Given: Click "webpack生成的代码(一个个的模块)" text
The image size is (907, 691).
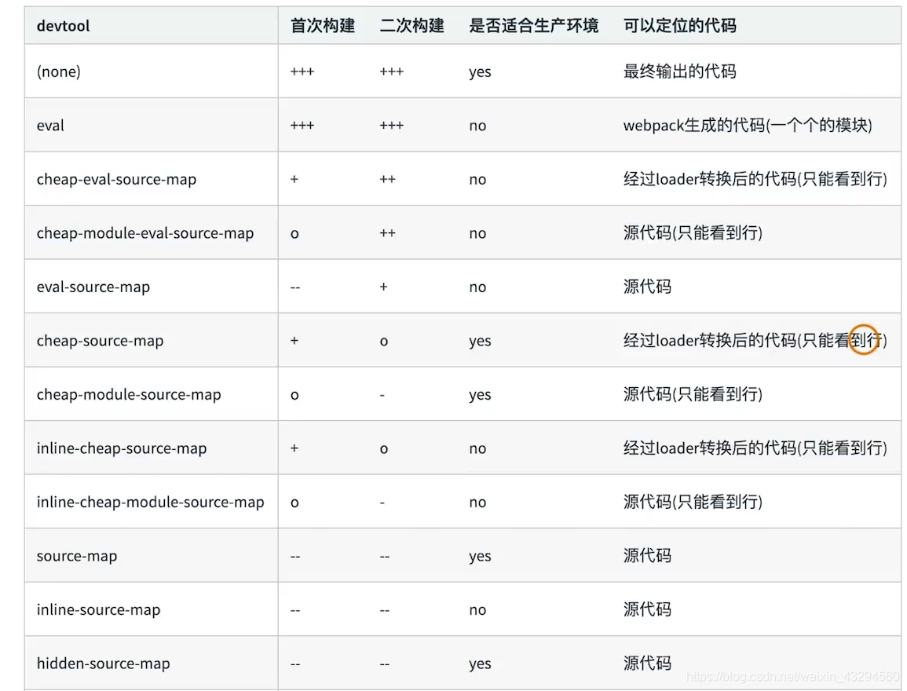Looking at the screenshot, I should pyautogui.click(x=748, y=126).
